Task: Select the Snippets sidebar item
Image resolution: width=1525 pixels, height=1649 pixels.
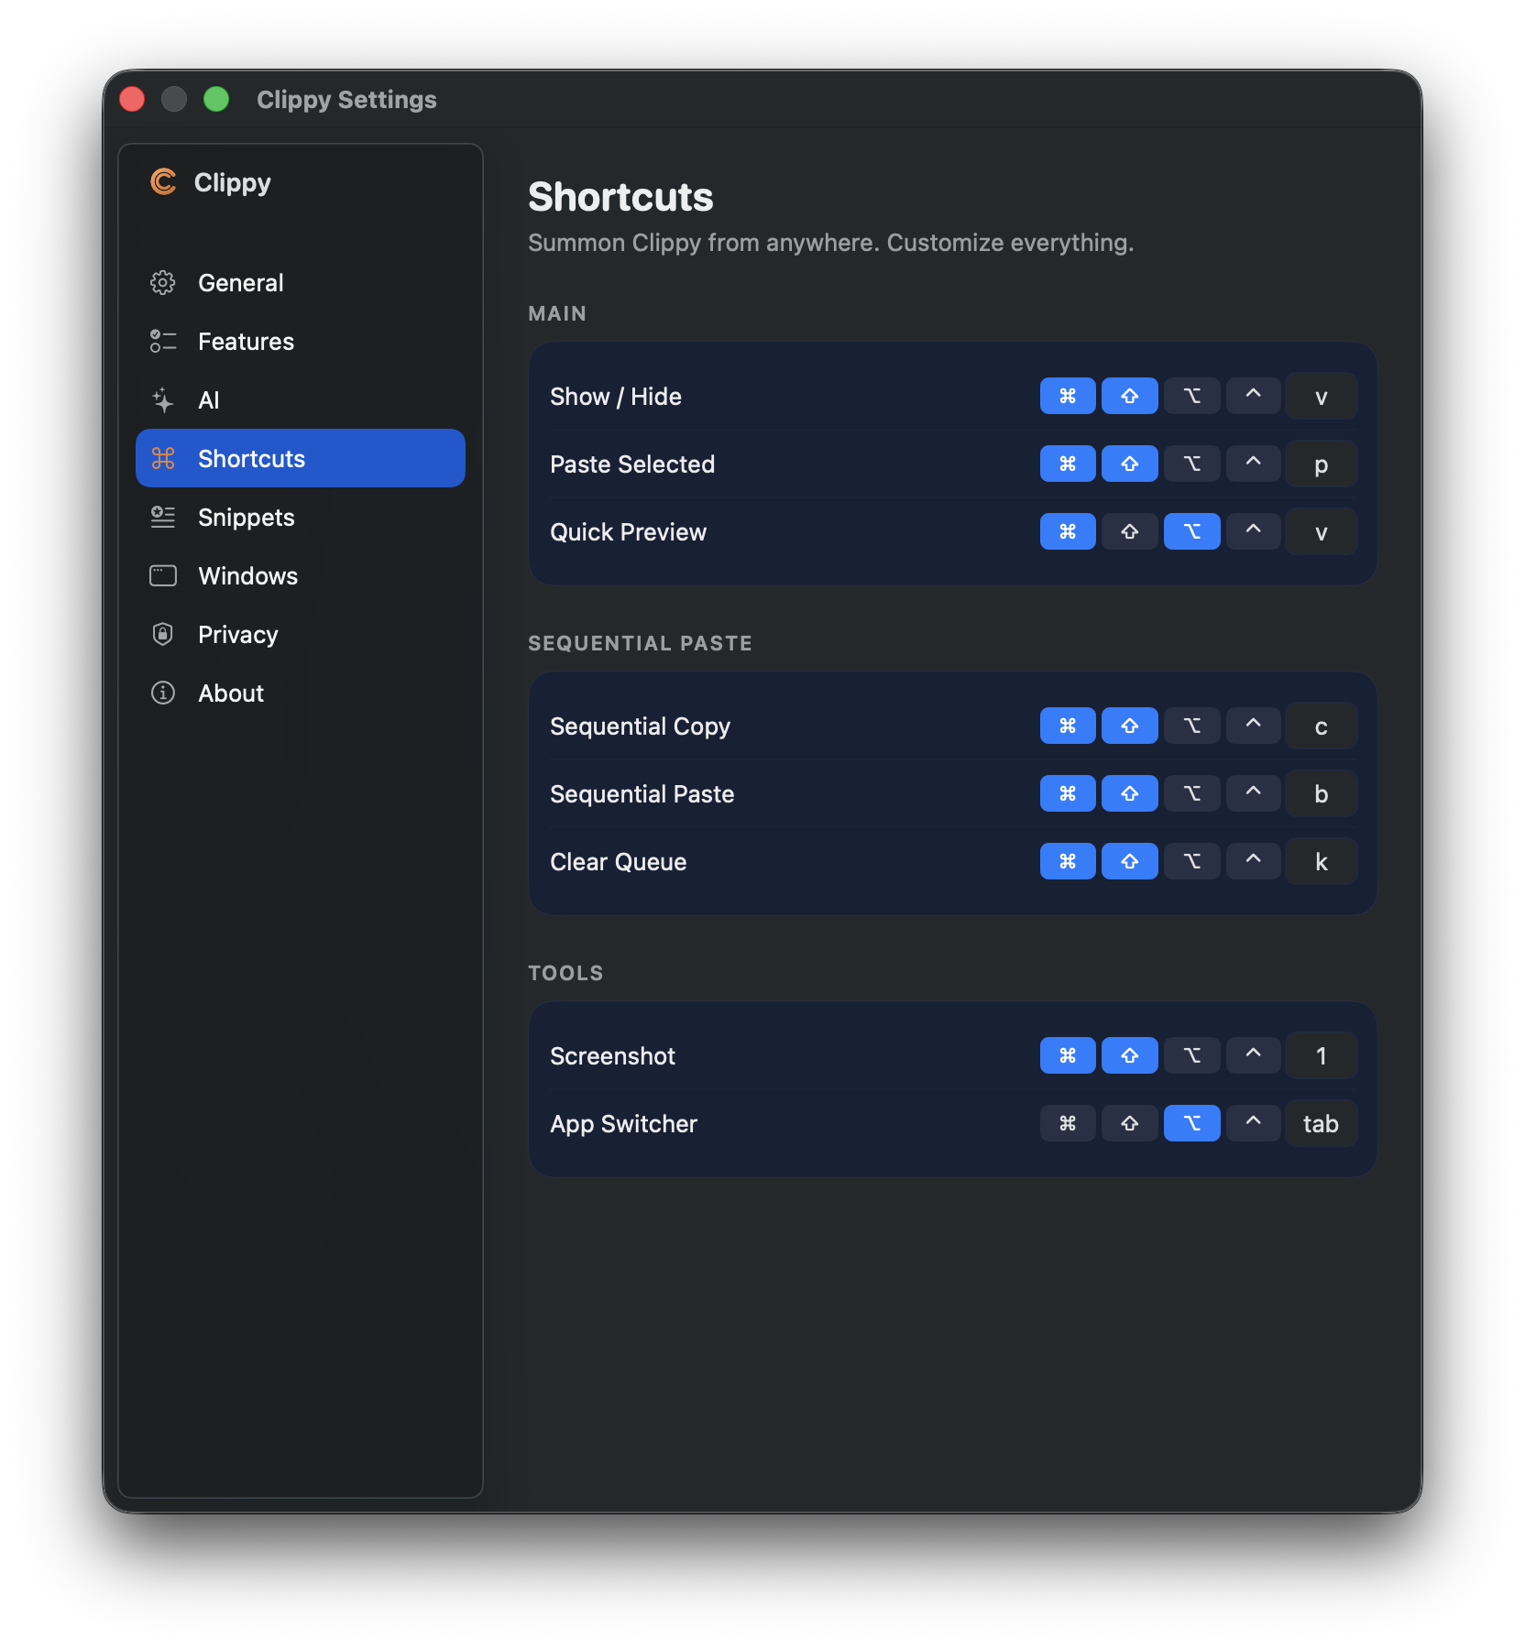Action: click(301, 518)
